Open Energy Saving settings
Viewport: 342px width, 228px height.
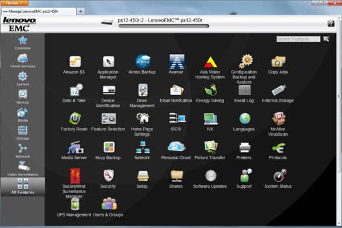point(210,94)
